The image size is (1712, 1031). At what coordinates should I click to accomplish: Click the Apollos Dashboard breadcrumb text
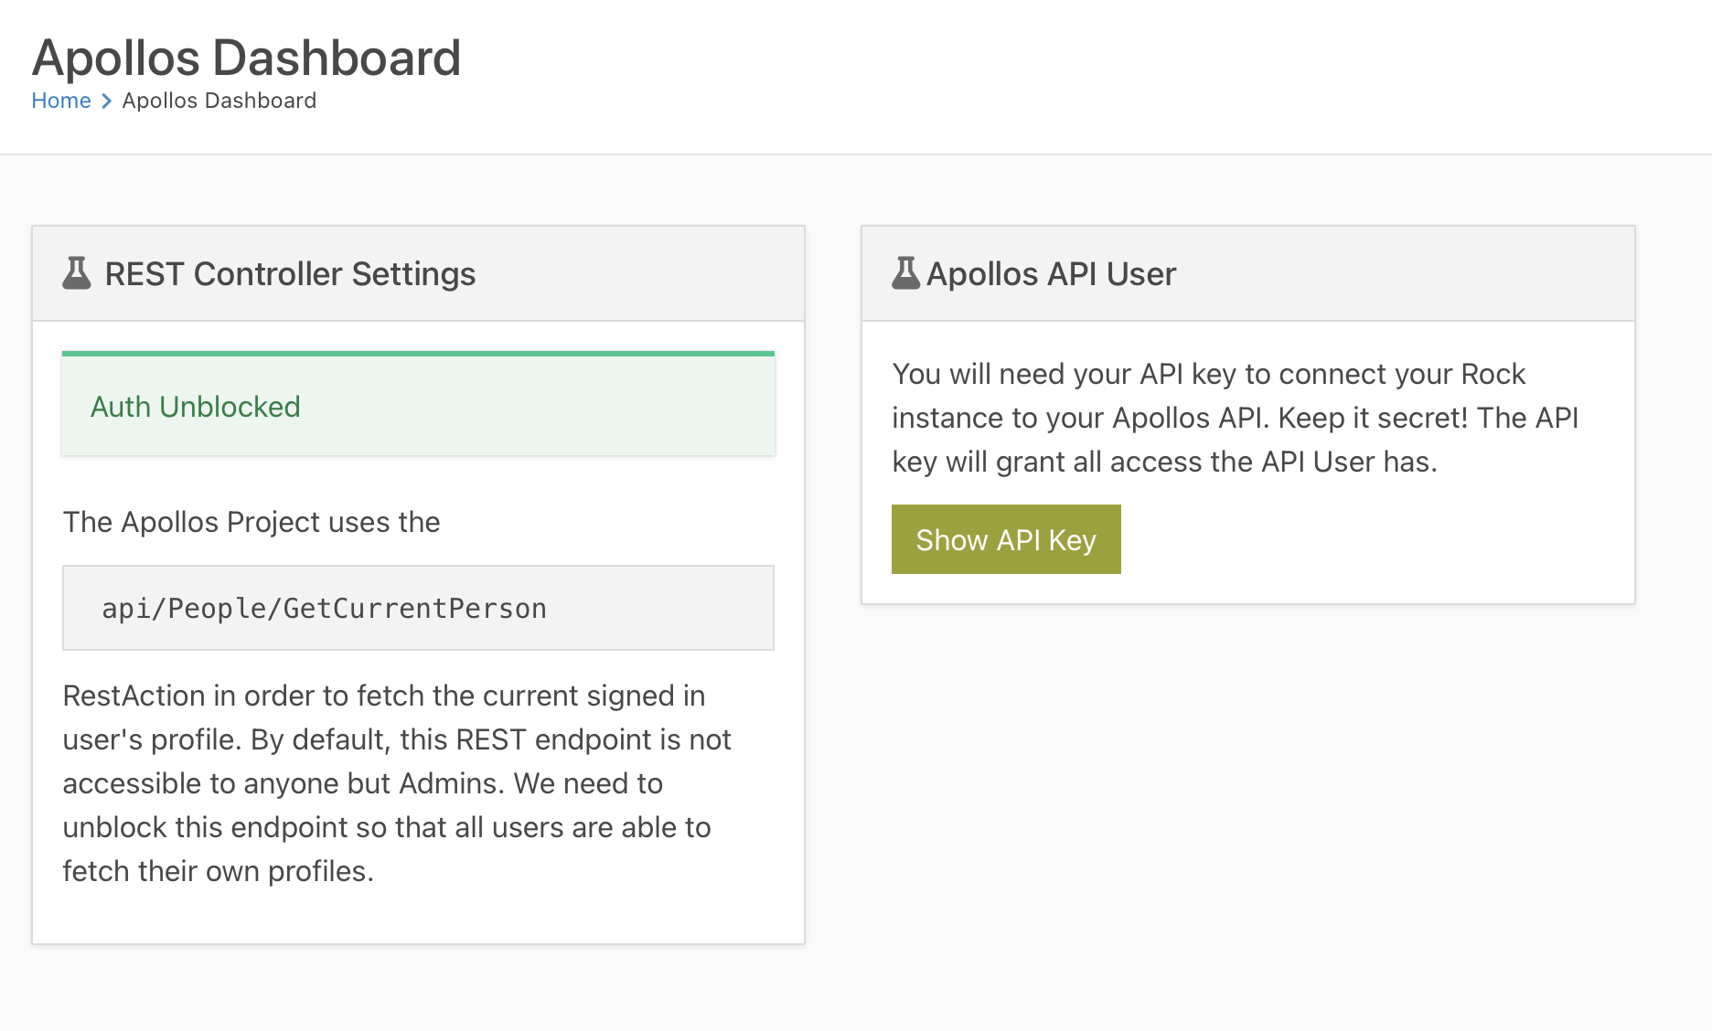[x=219, y=101]
